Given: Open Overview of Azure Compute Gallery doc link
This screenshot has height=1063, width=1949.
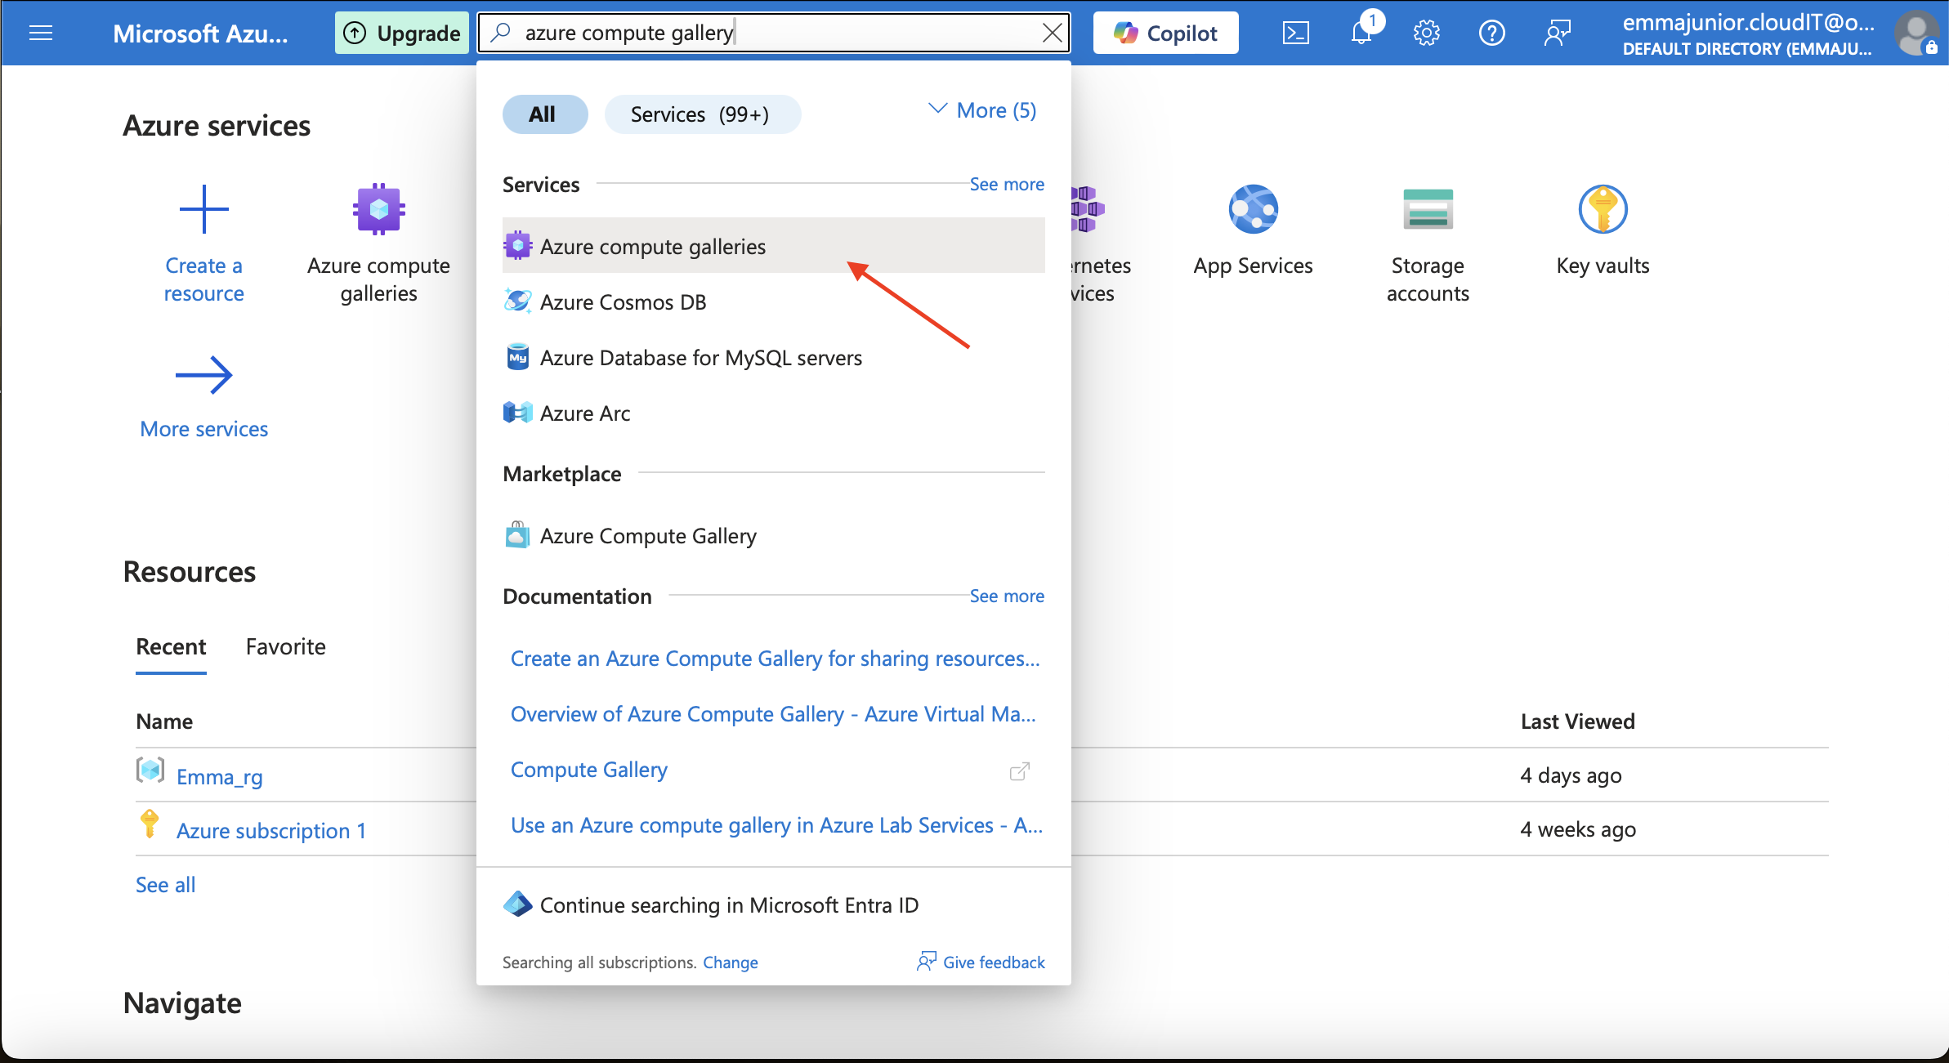Looking at the screenshot, I should [773, 714].
